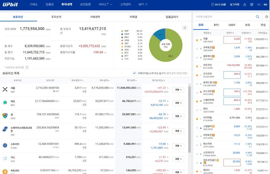
Task: Switch to 투자손익 tab
Action: point(56,17)
